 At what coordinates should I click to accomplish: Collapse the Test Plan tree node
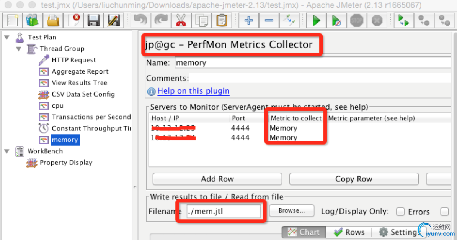(7, 37)
